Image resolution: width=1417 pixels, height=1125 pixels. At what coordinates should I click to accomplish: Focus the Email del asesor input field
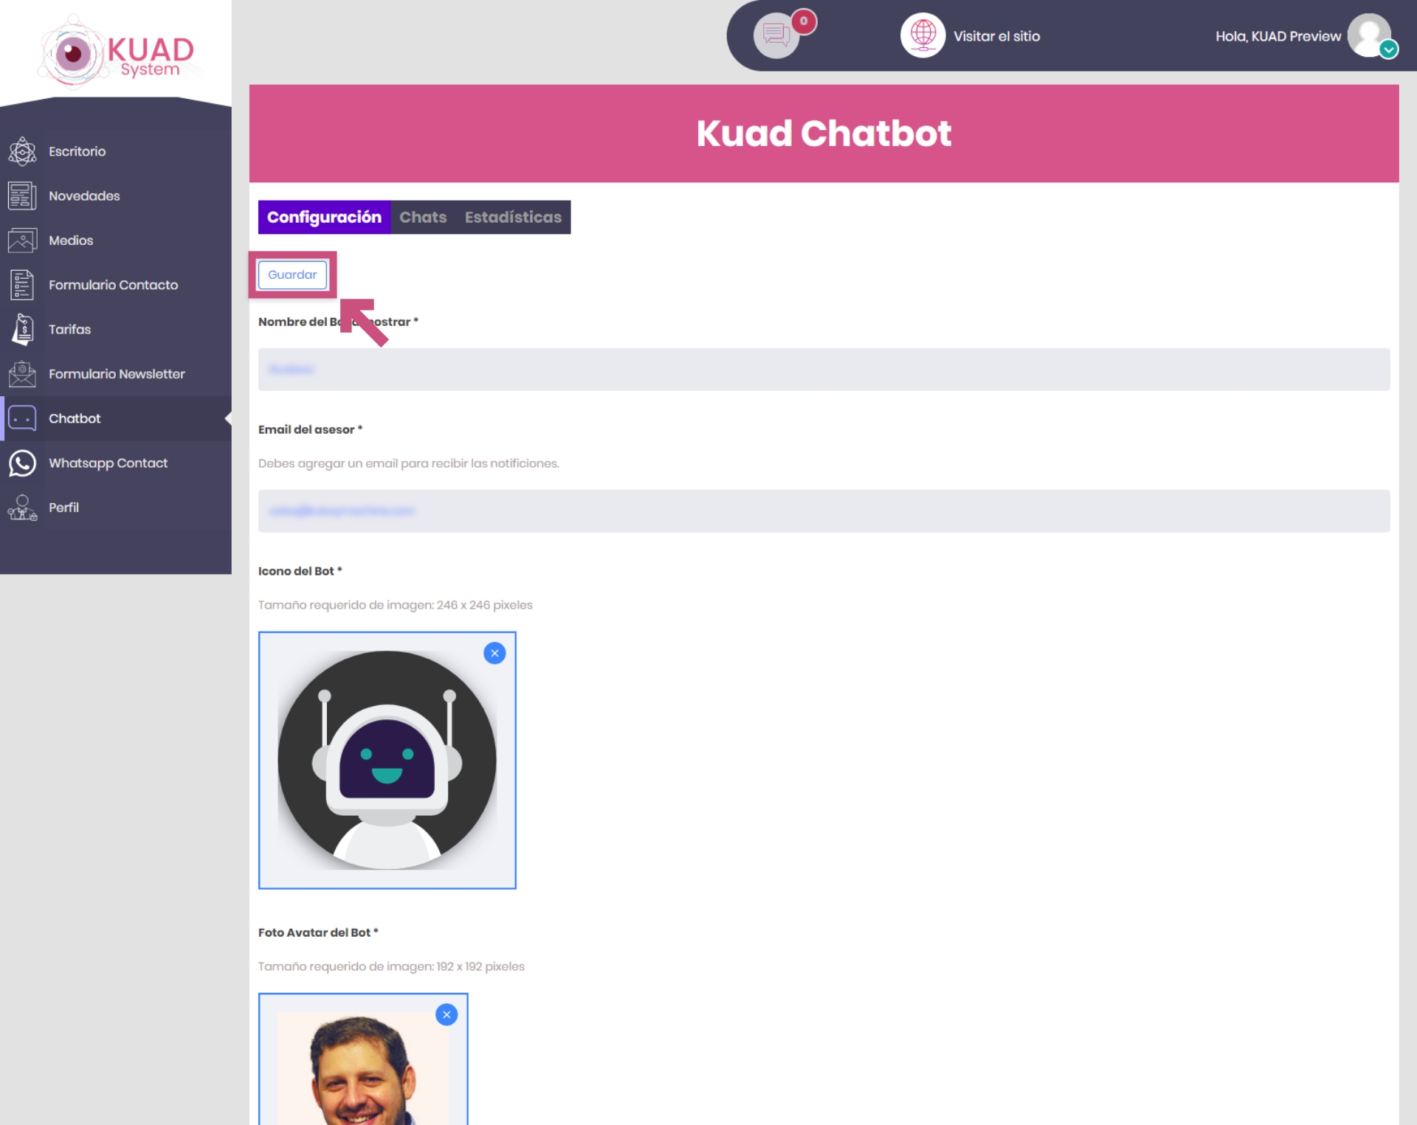[x=824, y=511]
